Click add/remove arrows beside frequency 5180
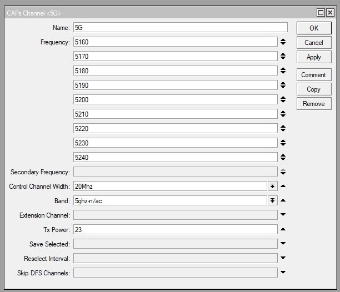 (x=283, y=71)
